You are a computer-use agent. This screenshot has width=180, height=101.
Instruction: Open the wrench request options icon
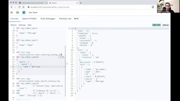pyautogui.click(x=63, y=57)
